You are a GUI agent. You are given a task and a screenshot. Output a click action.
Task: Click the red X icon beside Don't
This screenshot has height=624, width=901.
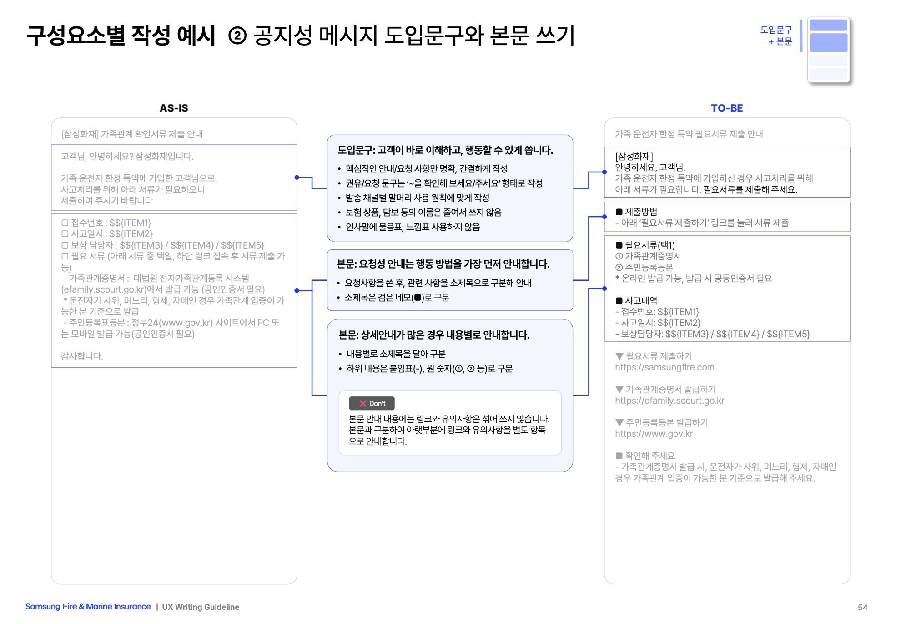coord(362,403)
